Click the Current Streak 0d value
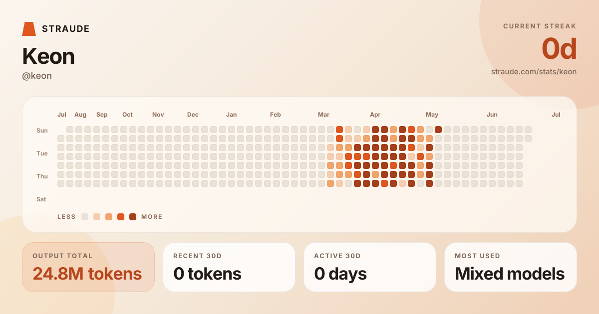599x314 pixels. 559,49
